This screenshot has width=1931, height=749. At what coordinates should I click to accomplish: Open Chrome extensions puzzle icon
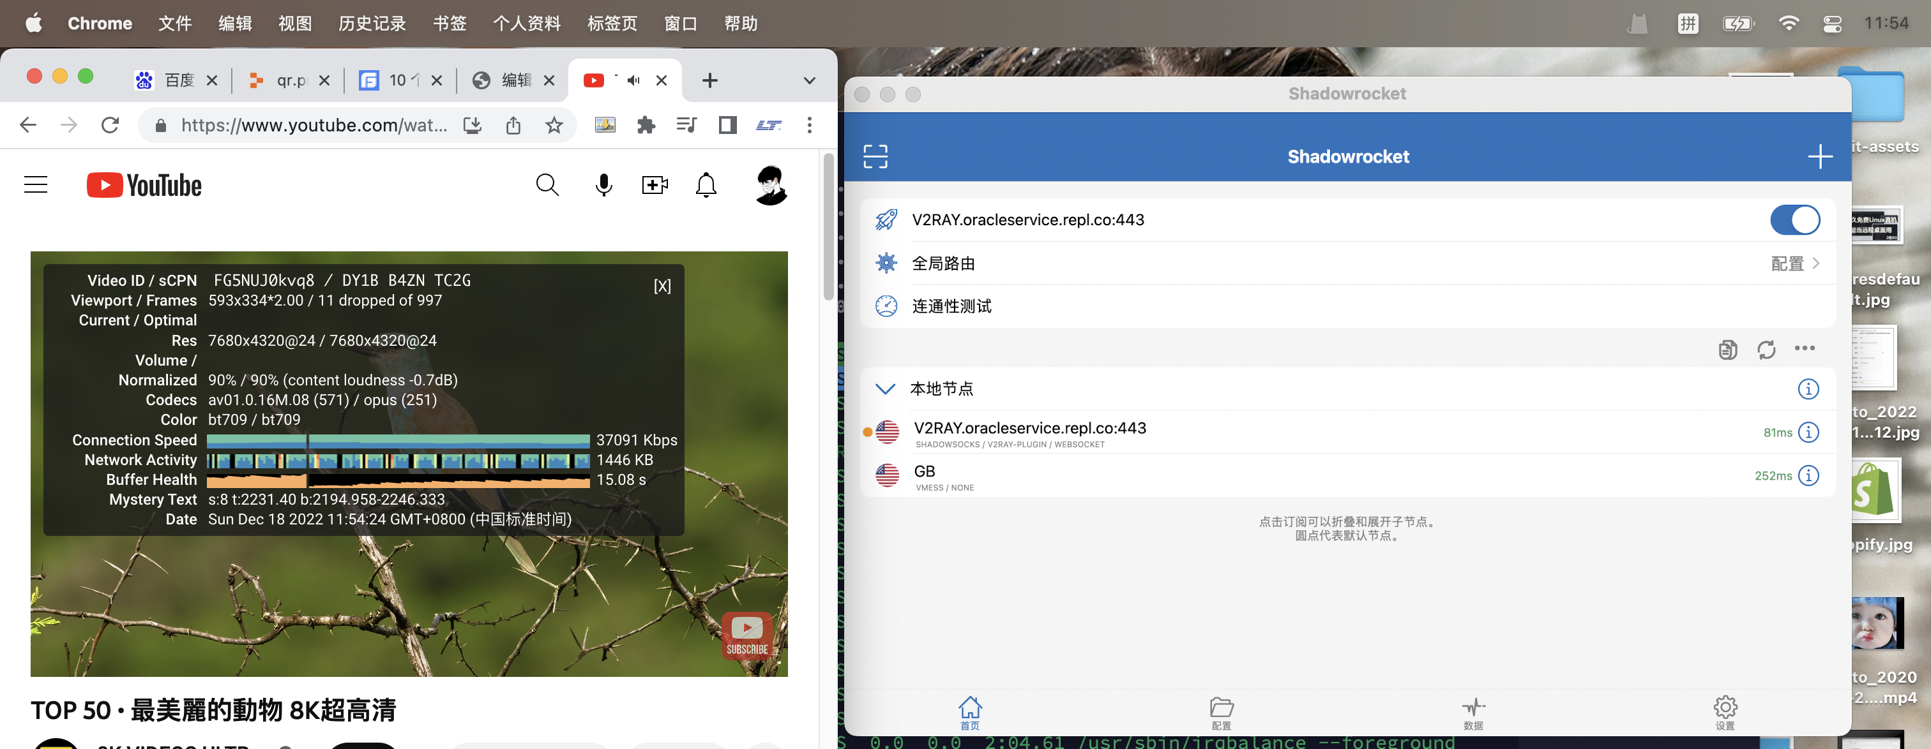[x=646, y=125]
